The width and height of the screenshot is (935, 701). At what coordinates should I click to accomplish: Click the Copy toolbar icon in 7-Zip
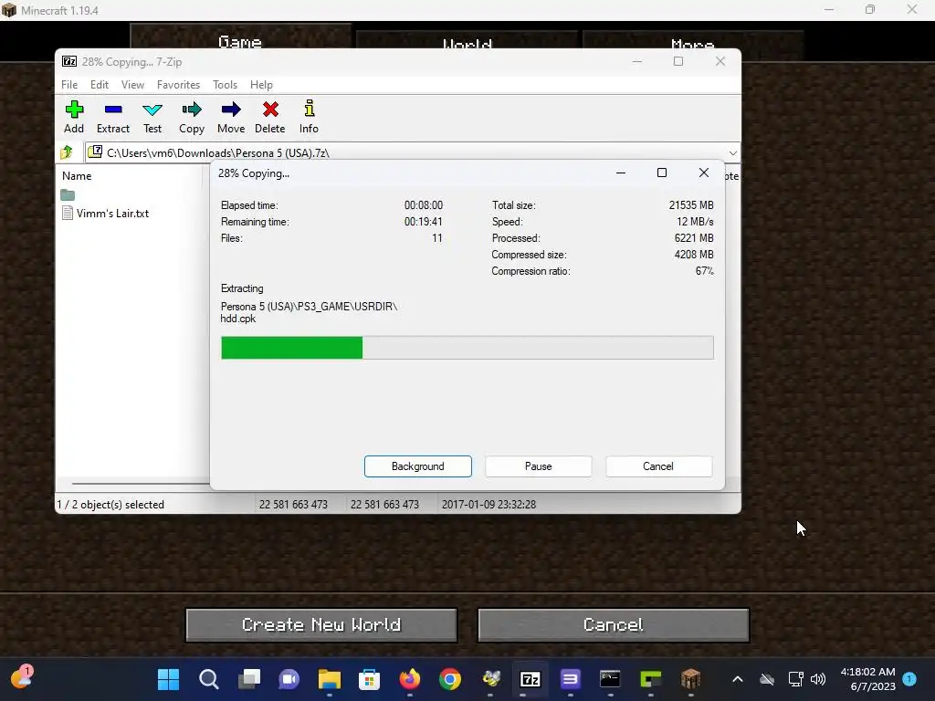point(192,117)
